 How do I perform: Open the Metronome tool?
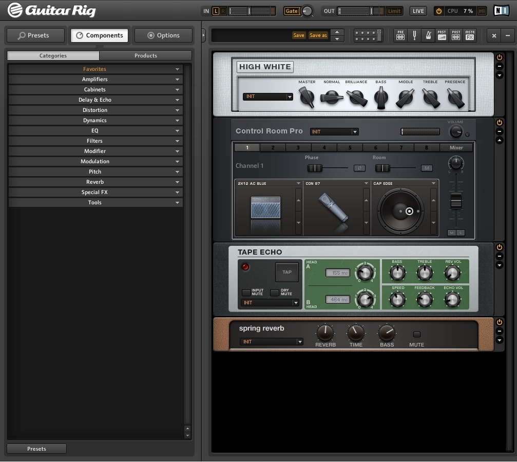pyautogui.click(x=428, y=35)
